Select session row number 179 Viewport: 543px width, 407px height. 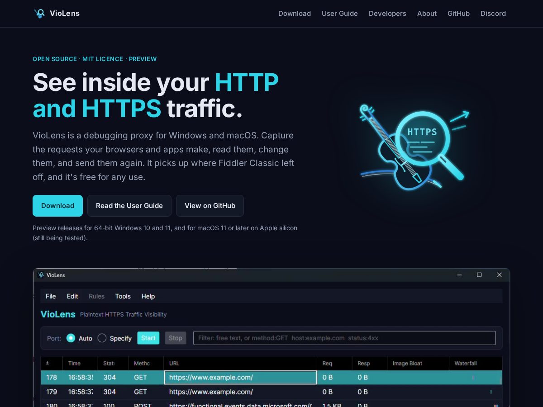tap(271, 392)
